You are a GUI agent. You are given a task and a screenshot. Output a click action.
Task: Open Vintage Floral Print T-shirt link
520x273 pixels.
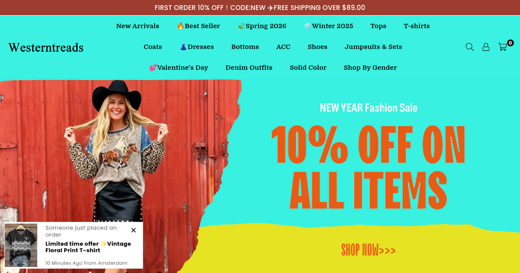[x=88, y=247]
